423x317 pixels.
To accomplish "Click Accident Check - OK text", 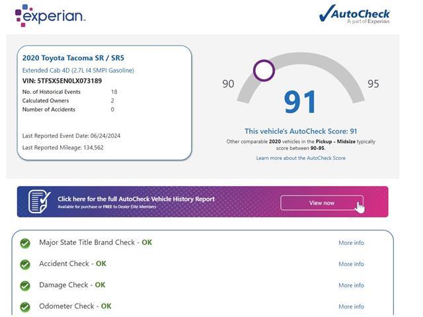I will 73,264.
